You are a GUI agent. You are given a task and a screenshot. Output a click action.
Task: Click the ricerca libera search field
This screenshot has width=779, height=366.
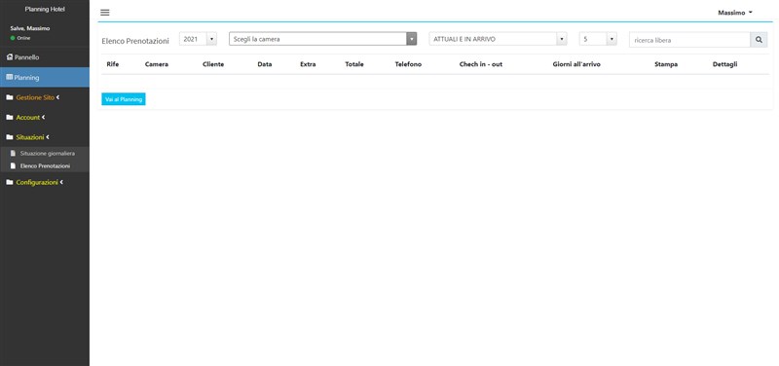(x=689, y=40)
